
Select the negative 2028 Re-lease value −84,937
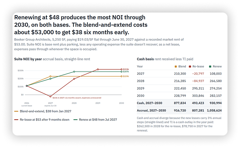click(198, 81)
